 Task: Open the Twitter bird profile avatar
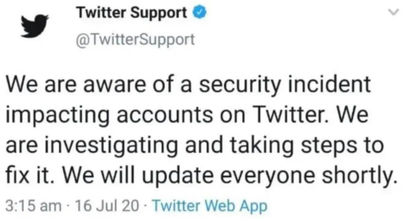click(35, 26)
